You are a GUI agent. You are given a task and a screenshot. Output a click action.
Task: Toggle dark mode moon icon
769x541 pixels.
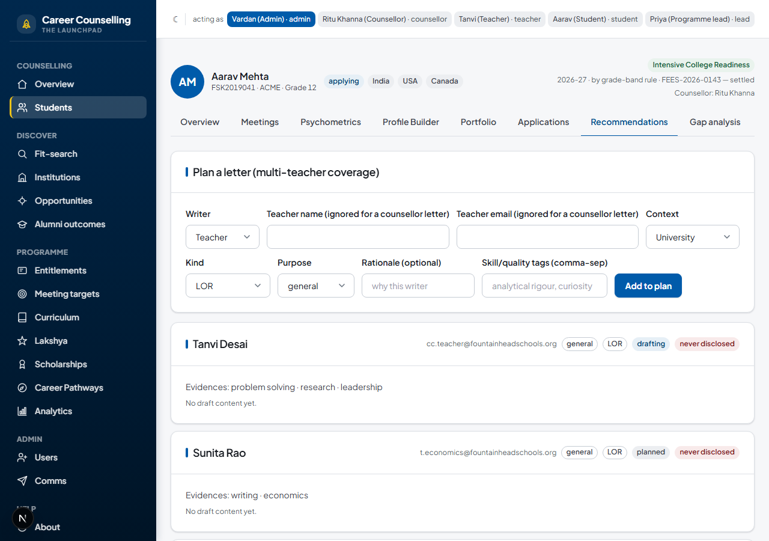click(175, 19)
